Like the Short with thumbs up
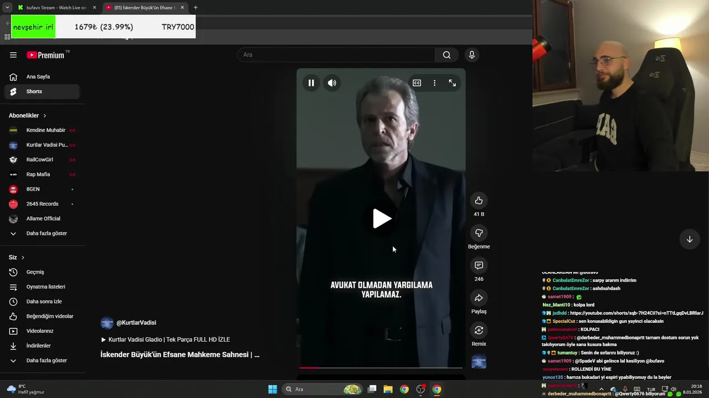 point(479,201)
